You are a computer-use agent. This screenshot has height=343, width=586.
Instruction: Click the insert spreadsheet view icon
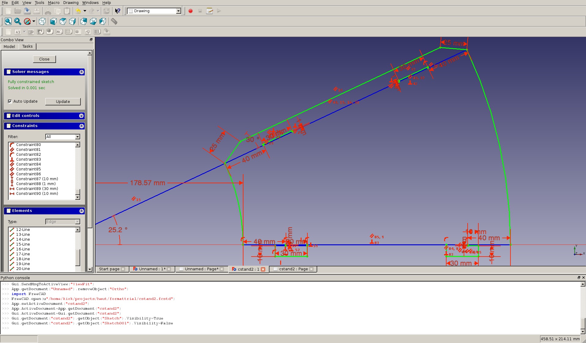[x=97, y=32]
